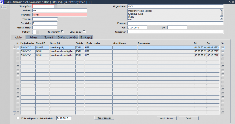
Task: Click Od cell 06.02.2012
Action: pyautogui.click(x=200, y=55)
